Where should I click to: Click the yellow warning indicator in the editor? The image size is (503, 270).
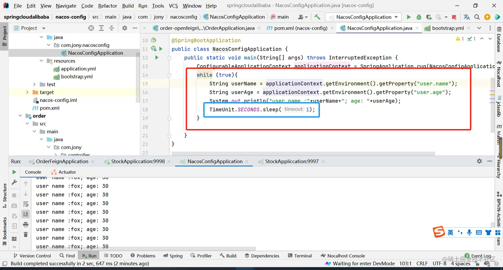[460, 39]
